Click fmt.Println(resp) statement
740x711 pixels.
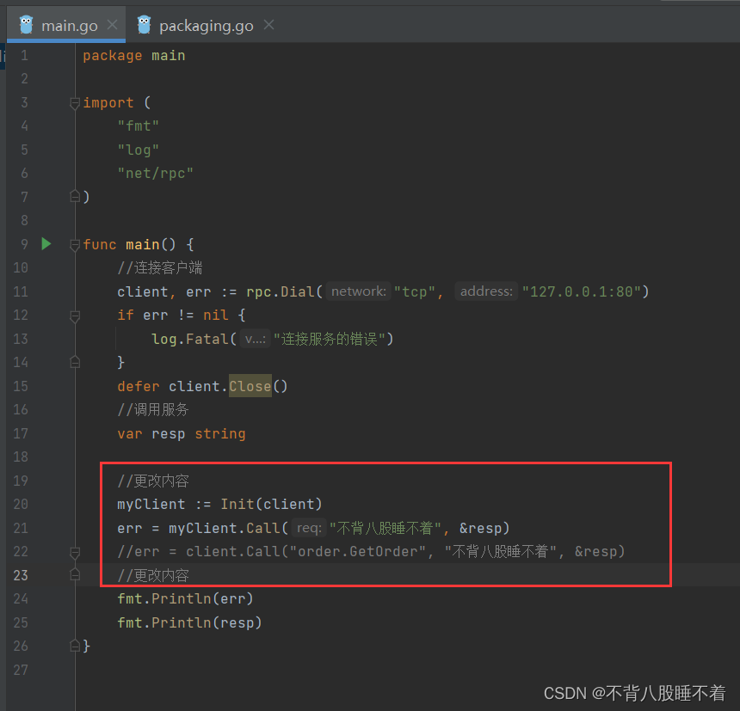[x=189, y=622]
